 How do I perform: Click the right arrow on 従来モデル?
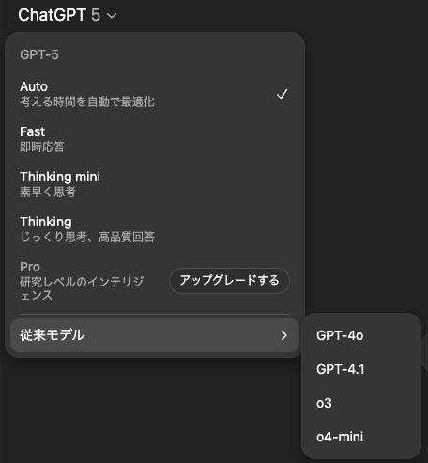[x=283, y=335]
